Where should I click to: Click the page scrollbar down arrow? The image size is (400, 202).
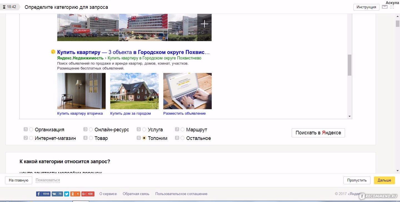tap(397, 171)
